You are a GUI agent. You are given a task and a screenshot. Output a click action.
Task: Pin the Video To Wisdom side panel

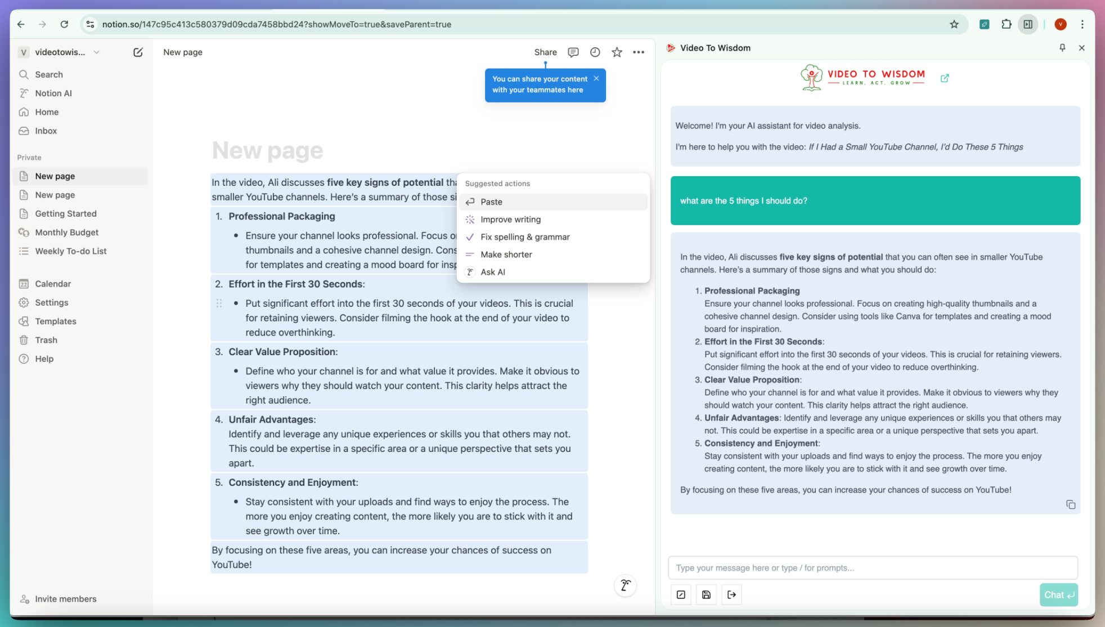click(x=1062, y=48)
